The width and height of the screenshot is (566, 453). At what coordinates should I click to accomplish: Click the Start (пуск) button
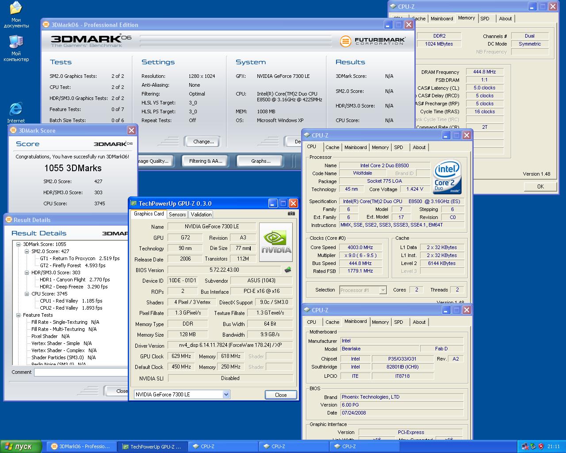(21, 447)
